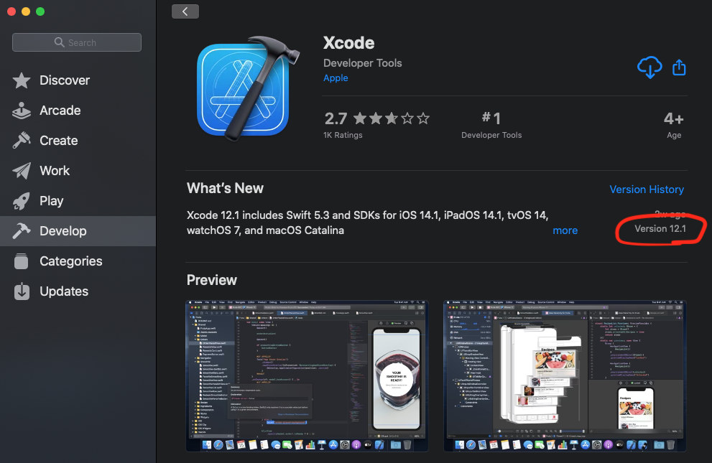Zoom the App Store window

[x=40, y=11]
